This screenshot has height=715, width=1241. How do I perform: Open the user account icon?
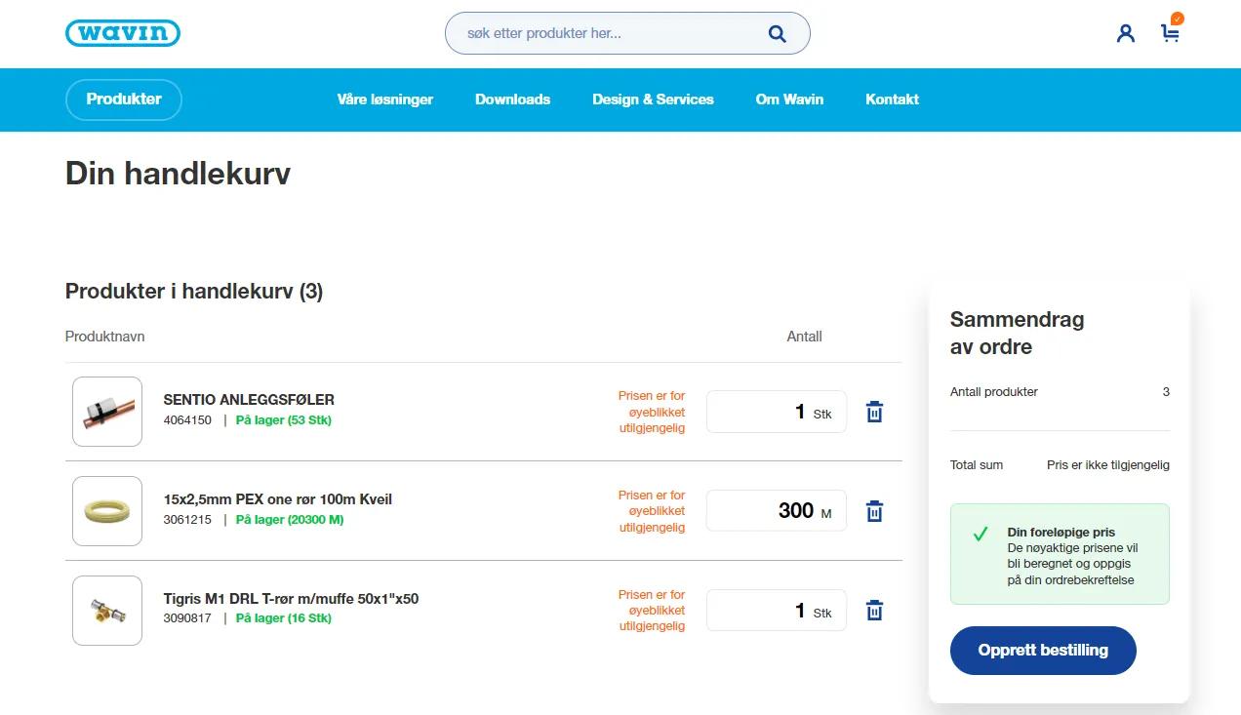[x=1126, y=33]
